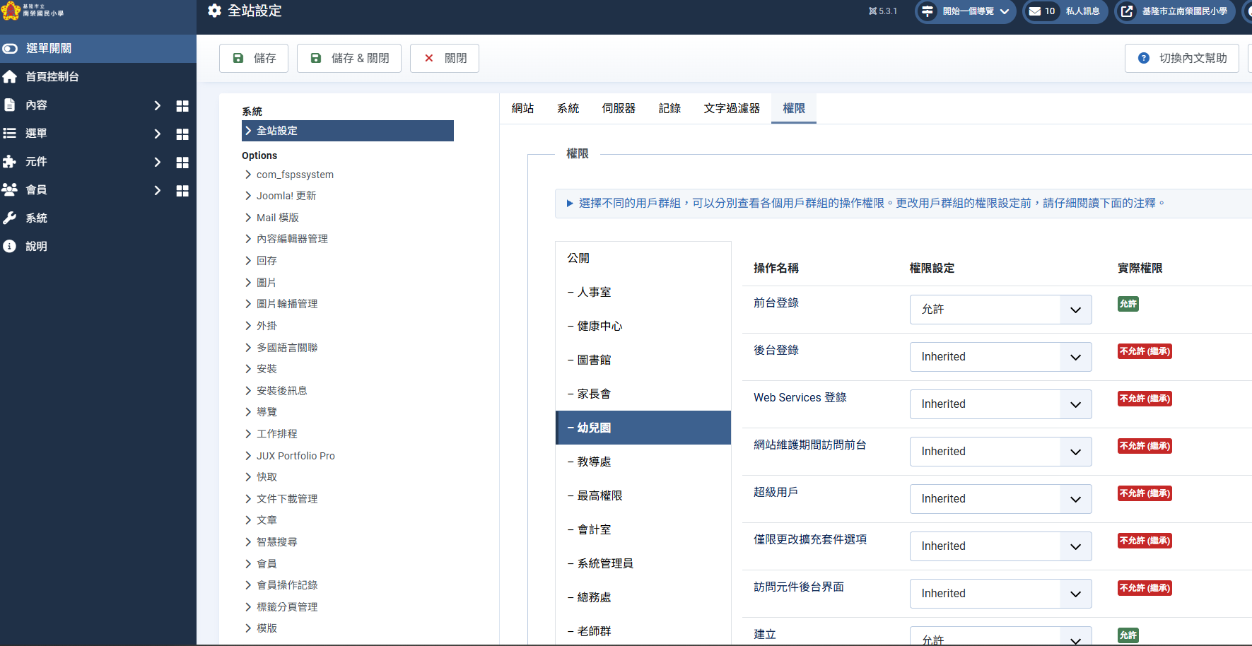Switch to the 文字過濾器 tab

pos(732,108)
